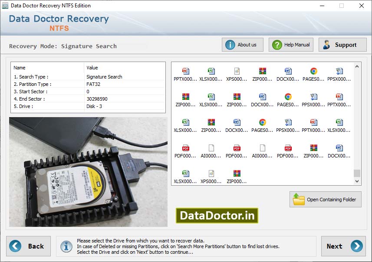Proceed with the Next button
Image resolution: width=372 pixels, height=262 pixels.
coord(343,246)
